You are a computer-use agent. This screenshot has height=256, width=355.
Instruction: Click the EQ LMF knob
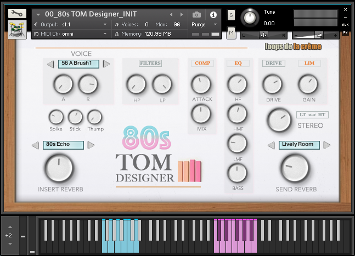237,144
